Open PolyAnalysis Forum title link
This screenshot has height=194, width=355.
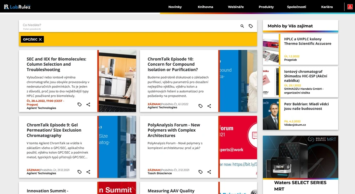(x=174, y=130)
